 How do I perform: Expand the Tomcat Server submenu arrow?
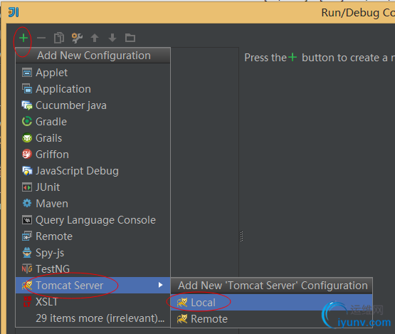160,285
